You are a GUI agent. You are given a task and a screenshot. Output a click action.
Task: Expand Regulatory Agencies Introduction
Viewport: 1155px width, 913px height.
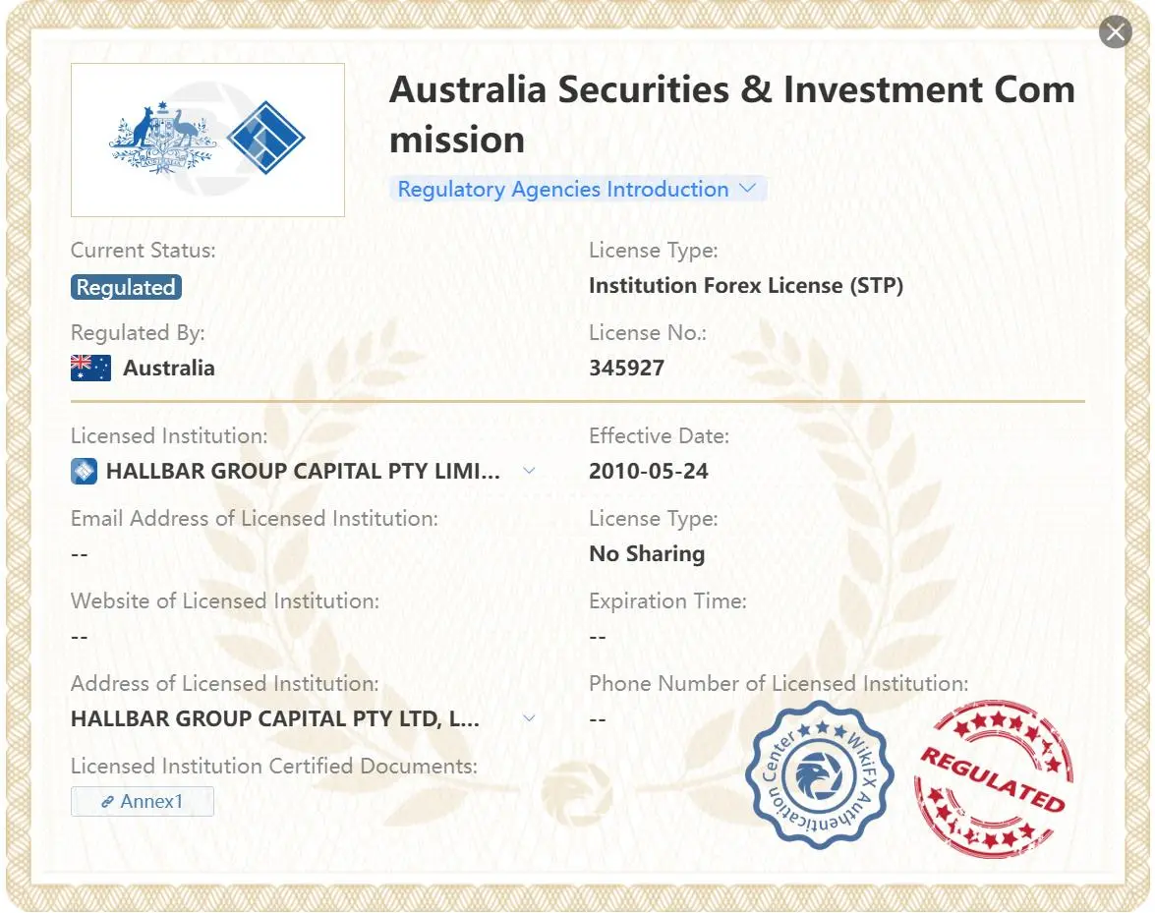point(578,189)
